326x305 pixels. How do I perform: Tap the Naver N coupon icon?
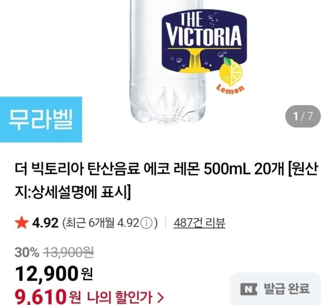[249, 289]
